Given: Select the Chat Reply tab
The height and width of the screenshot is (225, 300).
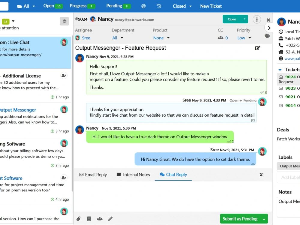Looking at the screenshot, I should coord(173,175).
